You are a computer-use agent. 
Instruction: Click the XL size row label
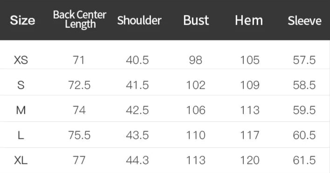pyautogui.click(x=21, y=160)
